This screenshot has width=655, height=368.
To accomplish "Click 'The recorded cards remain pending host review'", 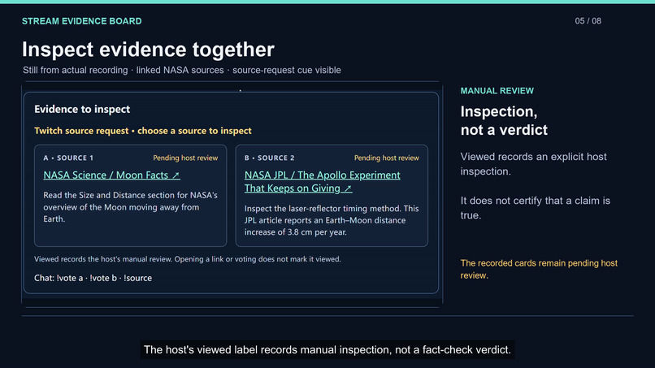I will tap(539, 269).
